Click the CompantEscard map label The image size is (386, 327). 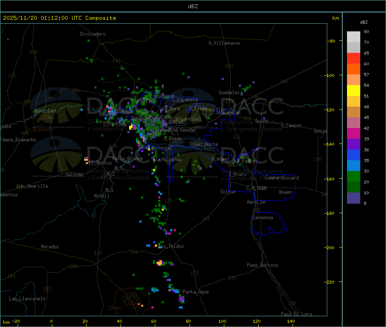[282, 178]
